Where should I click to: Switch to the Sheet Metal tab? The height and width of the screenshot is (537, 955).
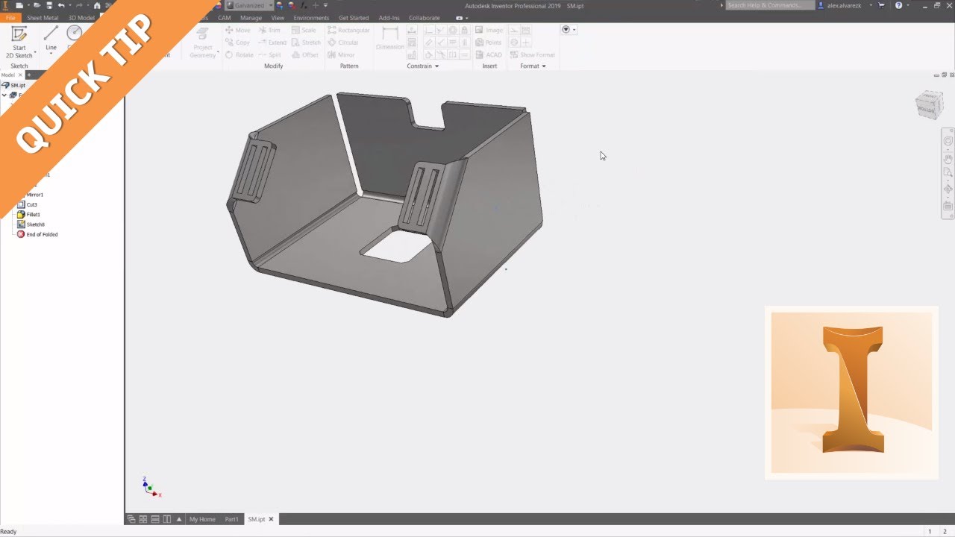pyautogui.click(x=43, y=17)
